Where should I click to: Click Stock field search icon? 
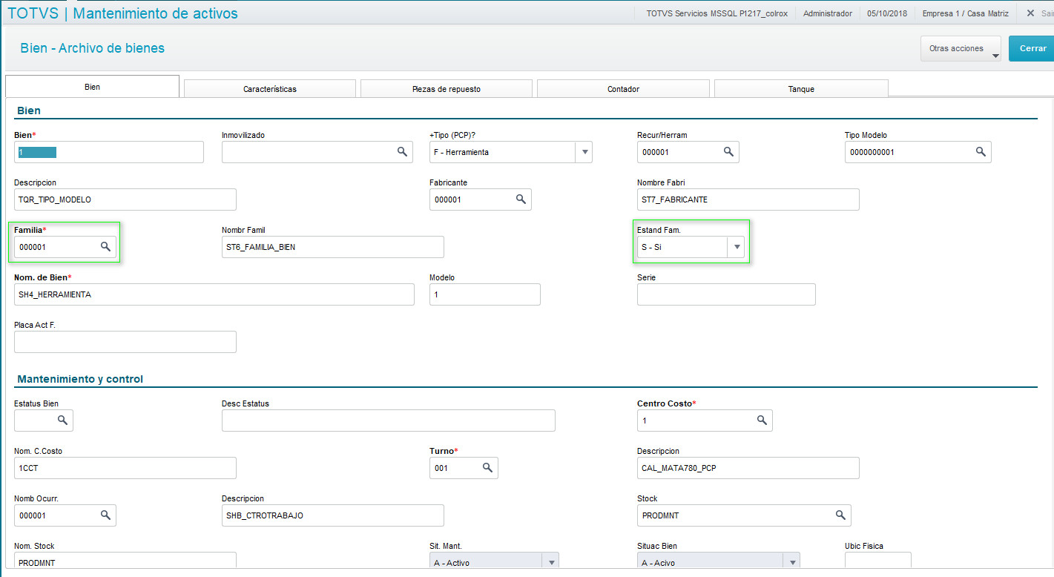[x=840, y=515]
